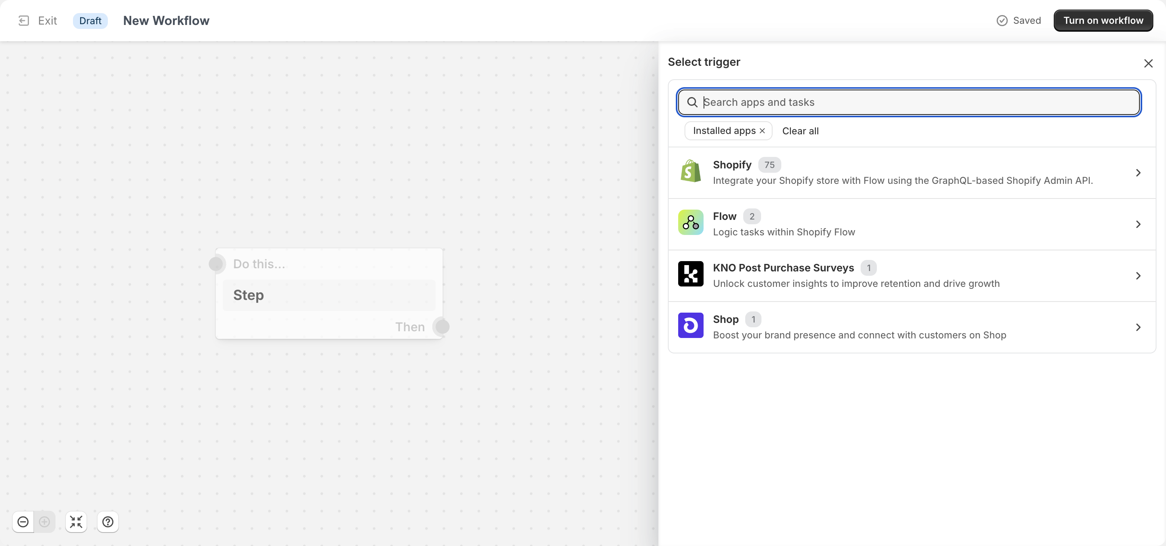Image resolution: width=1166 pixels, height=546 pixels.
Task: Open the help question mark icon
Action: point(108,522)
